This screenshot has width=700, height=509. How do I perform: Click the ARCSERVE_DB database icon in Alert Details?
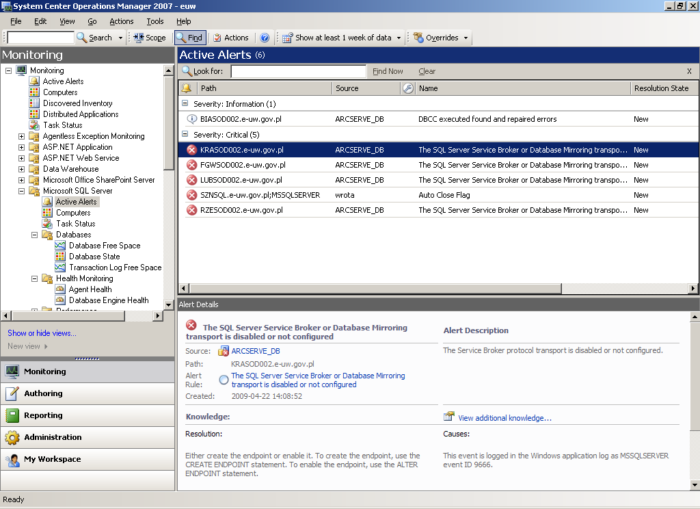coord(224,351)
